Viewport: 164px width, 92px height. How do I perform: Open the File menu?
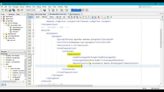point(2,7)
